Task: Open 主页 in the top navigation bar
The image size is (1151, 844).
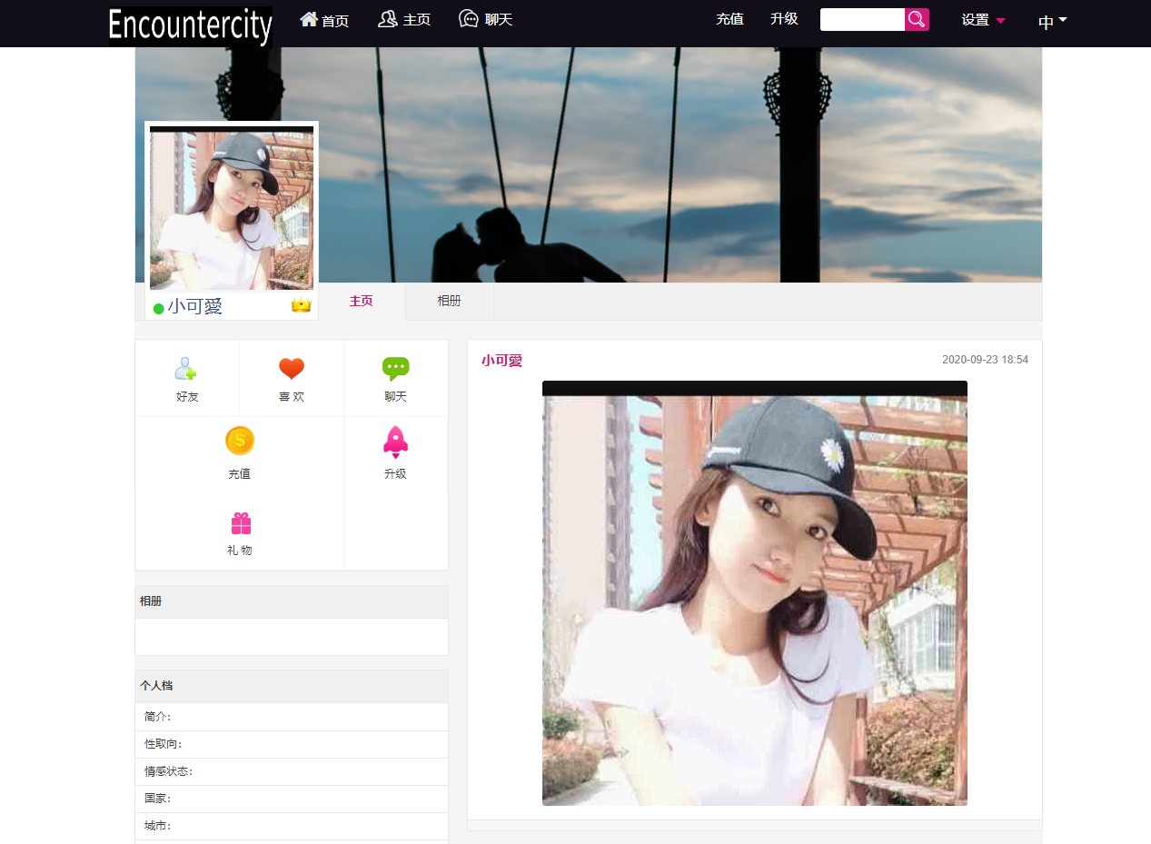Action: tap(404, 19)
